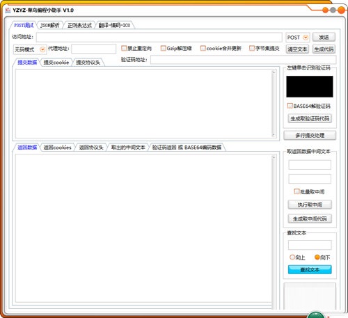The width and height of the screenshot is (348, 318).
Task: Click the submit data area scrollbar
Action: [274, 104]
